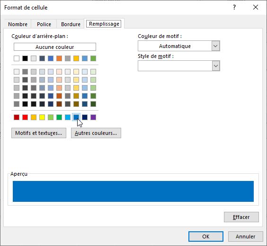The image size is (267, 246).
Task: Click the Automatique pattern color box
Action: [x=175, y=46]
